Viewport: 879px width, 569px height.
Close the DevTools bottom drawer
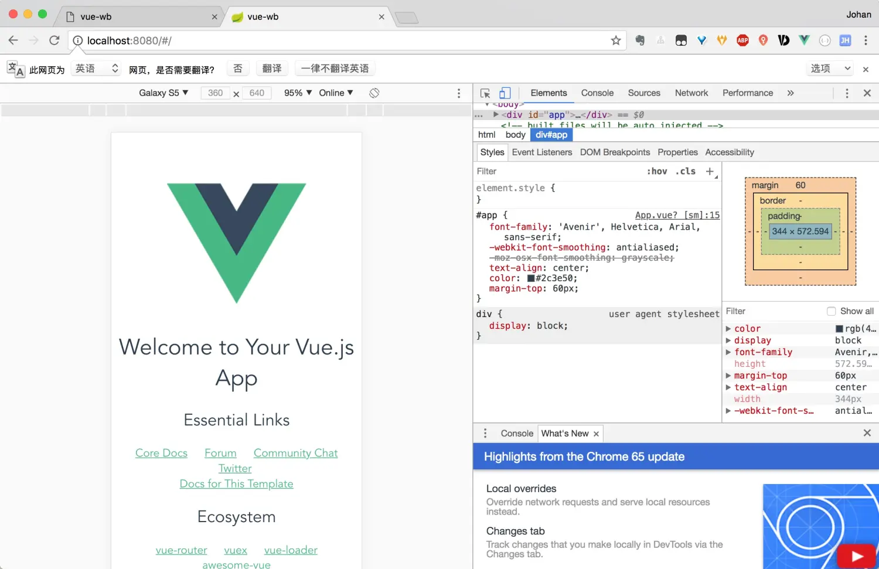(x=867, y=432)
